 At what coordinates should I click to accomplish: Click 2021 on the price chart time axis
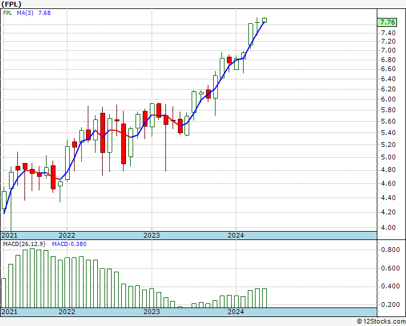[x=9, y=235]
